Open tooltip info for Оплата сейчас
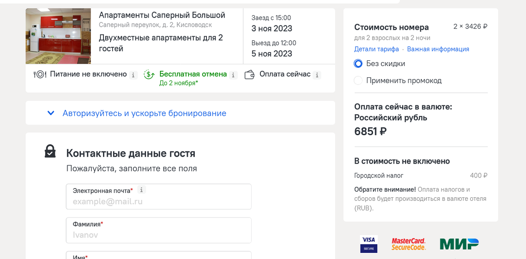 [317, 74]
